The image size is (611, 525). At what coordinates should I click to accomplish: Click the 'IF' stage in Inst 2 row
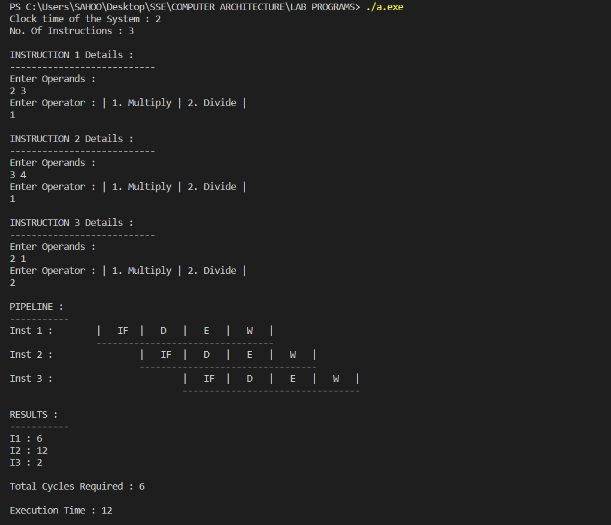(x=166, y=354)
